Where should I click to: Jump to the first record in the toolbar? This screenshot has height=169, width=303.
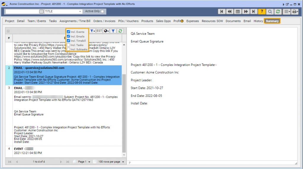point(222,11)
